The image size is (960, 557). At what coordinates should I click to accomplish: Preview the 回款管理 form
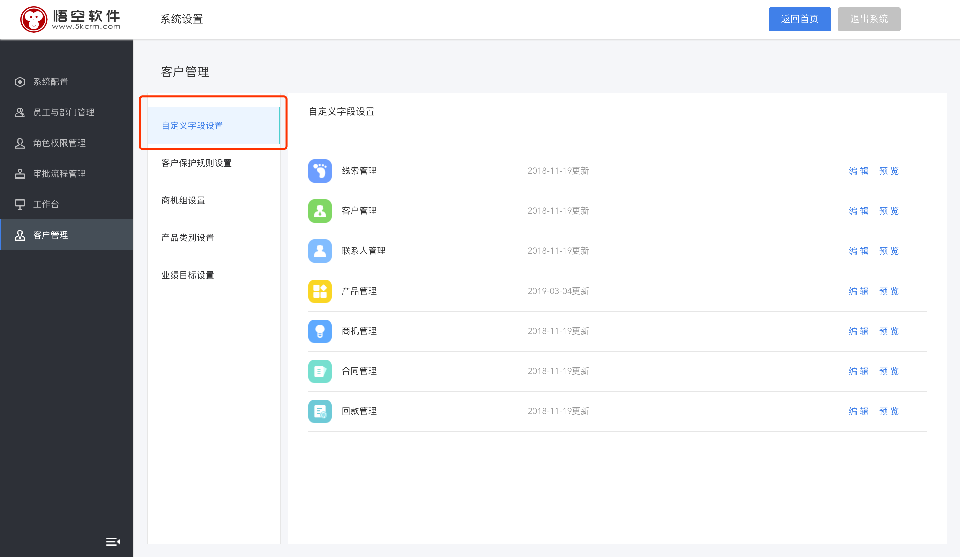889,411
